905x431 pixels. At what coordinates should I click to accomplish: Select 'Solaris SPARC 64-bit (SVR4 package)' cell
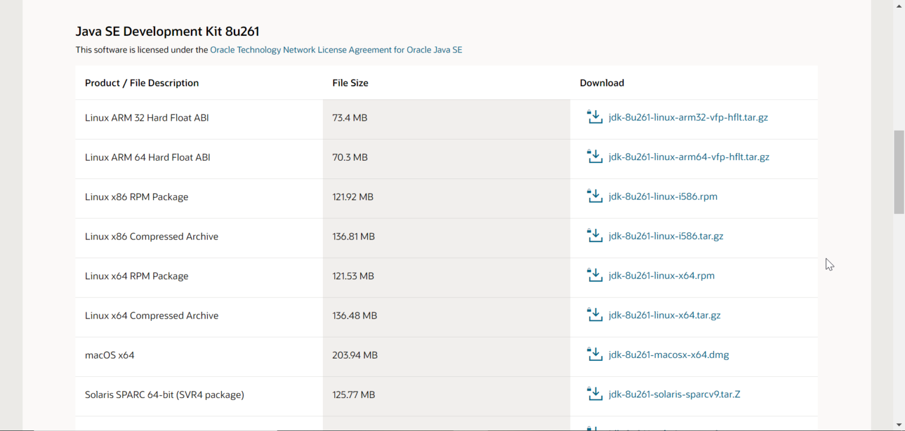(x=199, y=396)
